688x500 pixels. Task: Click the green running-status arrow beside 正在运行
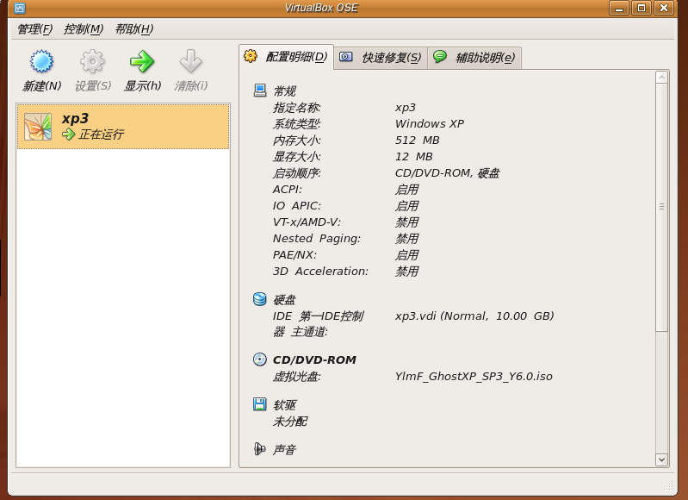click(x=68, y=134)
